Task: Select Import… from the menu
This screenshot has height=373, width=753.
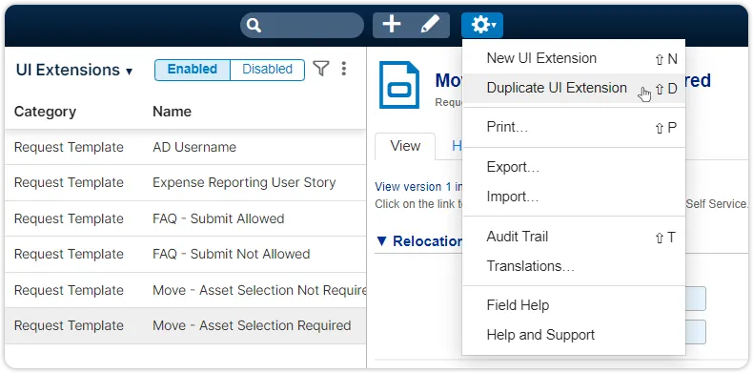Action: coord(574,197)
